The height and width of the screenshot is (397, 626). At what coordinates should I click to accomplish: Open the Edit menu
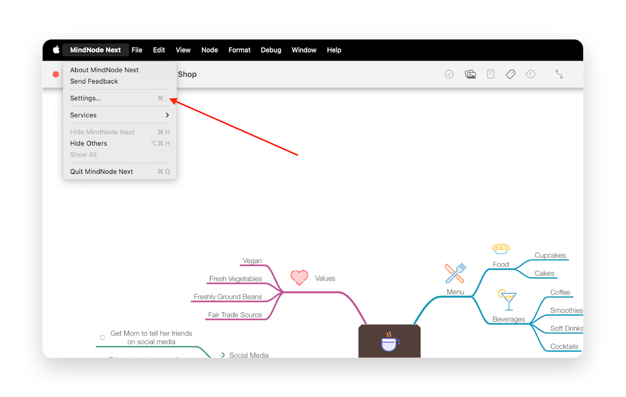click(159, 50)
